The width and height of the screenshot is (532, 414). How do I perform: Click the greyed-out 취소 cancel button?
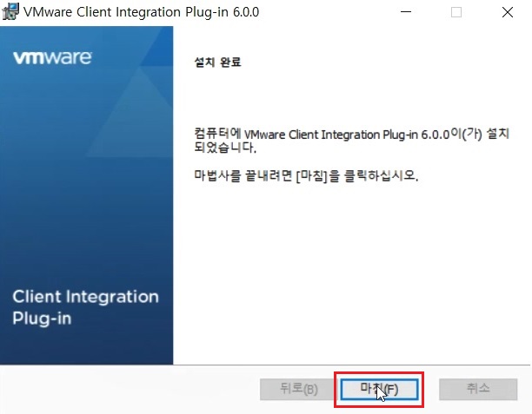pyautogui.click(x=478, y=390)
